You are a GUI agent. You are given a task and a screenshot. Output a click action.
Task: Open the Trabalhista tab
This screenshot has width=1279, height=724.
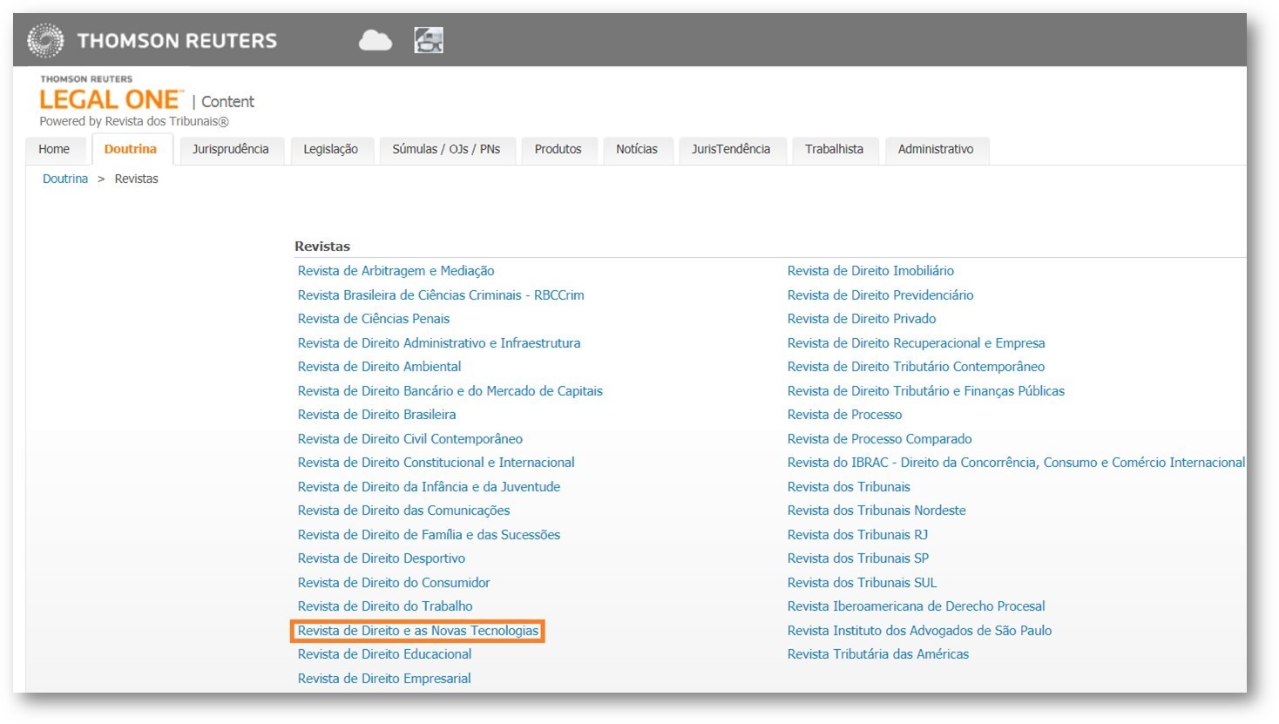(x=834, y=149)
